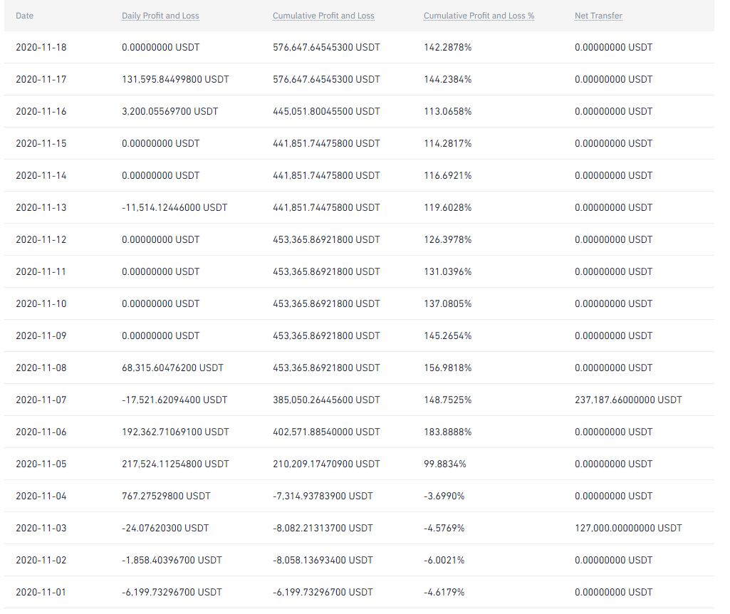Click daily loss -1,858.40396700 USDT

point(172,561)
